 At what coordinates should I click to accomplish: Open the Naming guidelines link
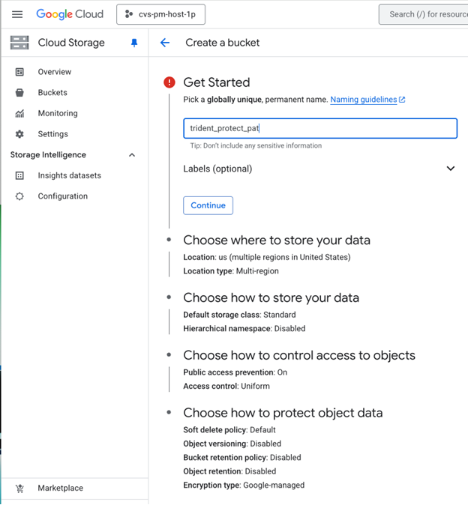point(364,100)
